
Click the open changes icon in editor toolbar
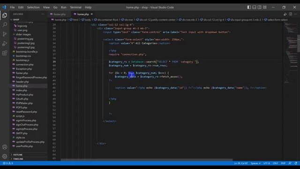285,14
